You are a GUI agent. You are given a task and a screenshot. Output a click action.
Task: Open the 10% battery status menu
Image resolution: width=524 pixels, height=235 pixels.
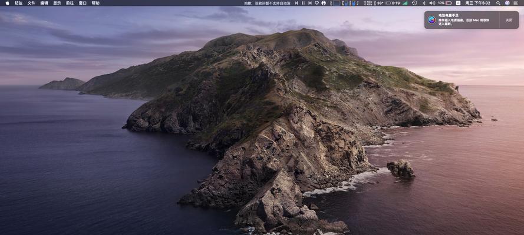tap(445, 3)
